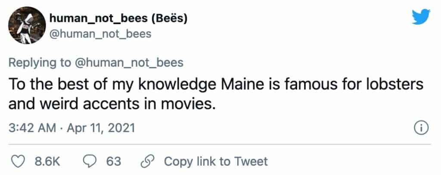Image resolution: width=441 pixels, height=175 pixels.
Task: Open the human_not_bees profile picture
Action: [x=25, y=26]
